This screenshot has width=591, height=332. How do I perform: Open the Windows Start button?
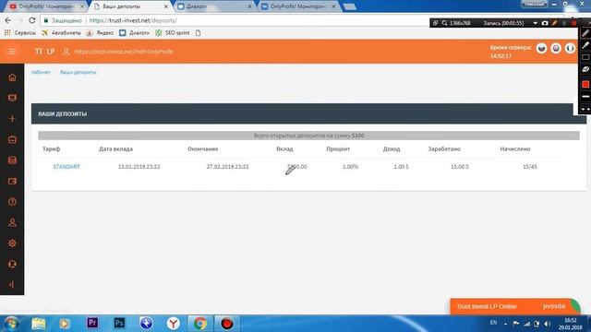11,324
